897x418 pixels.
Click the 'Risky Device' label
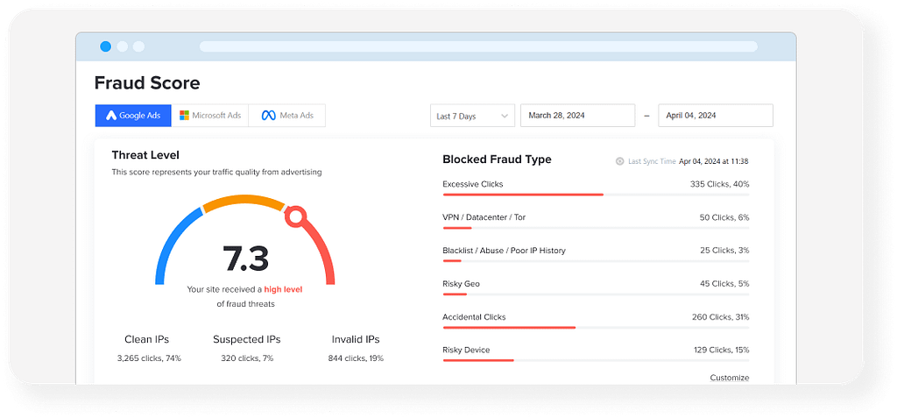466,351
